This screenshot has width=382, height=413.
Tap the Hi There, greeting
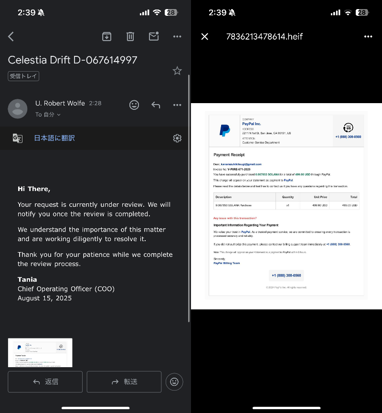click(x=34, y=189)
